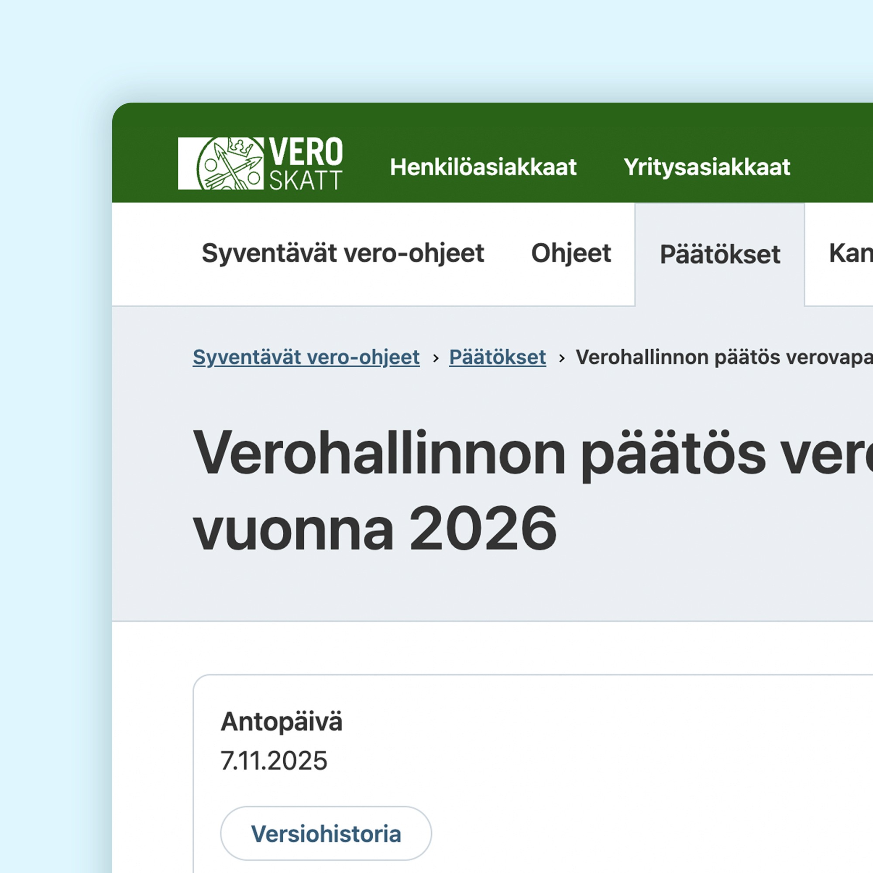Click the chevron after Päätökset breadcrumb
873x873 pixels.
pos(562,358)
